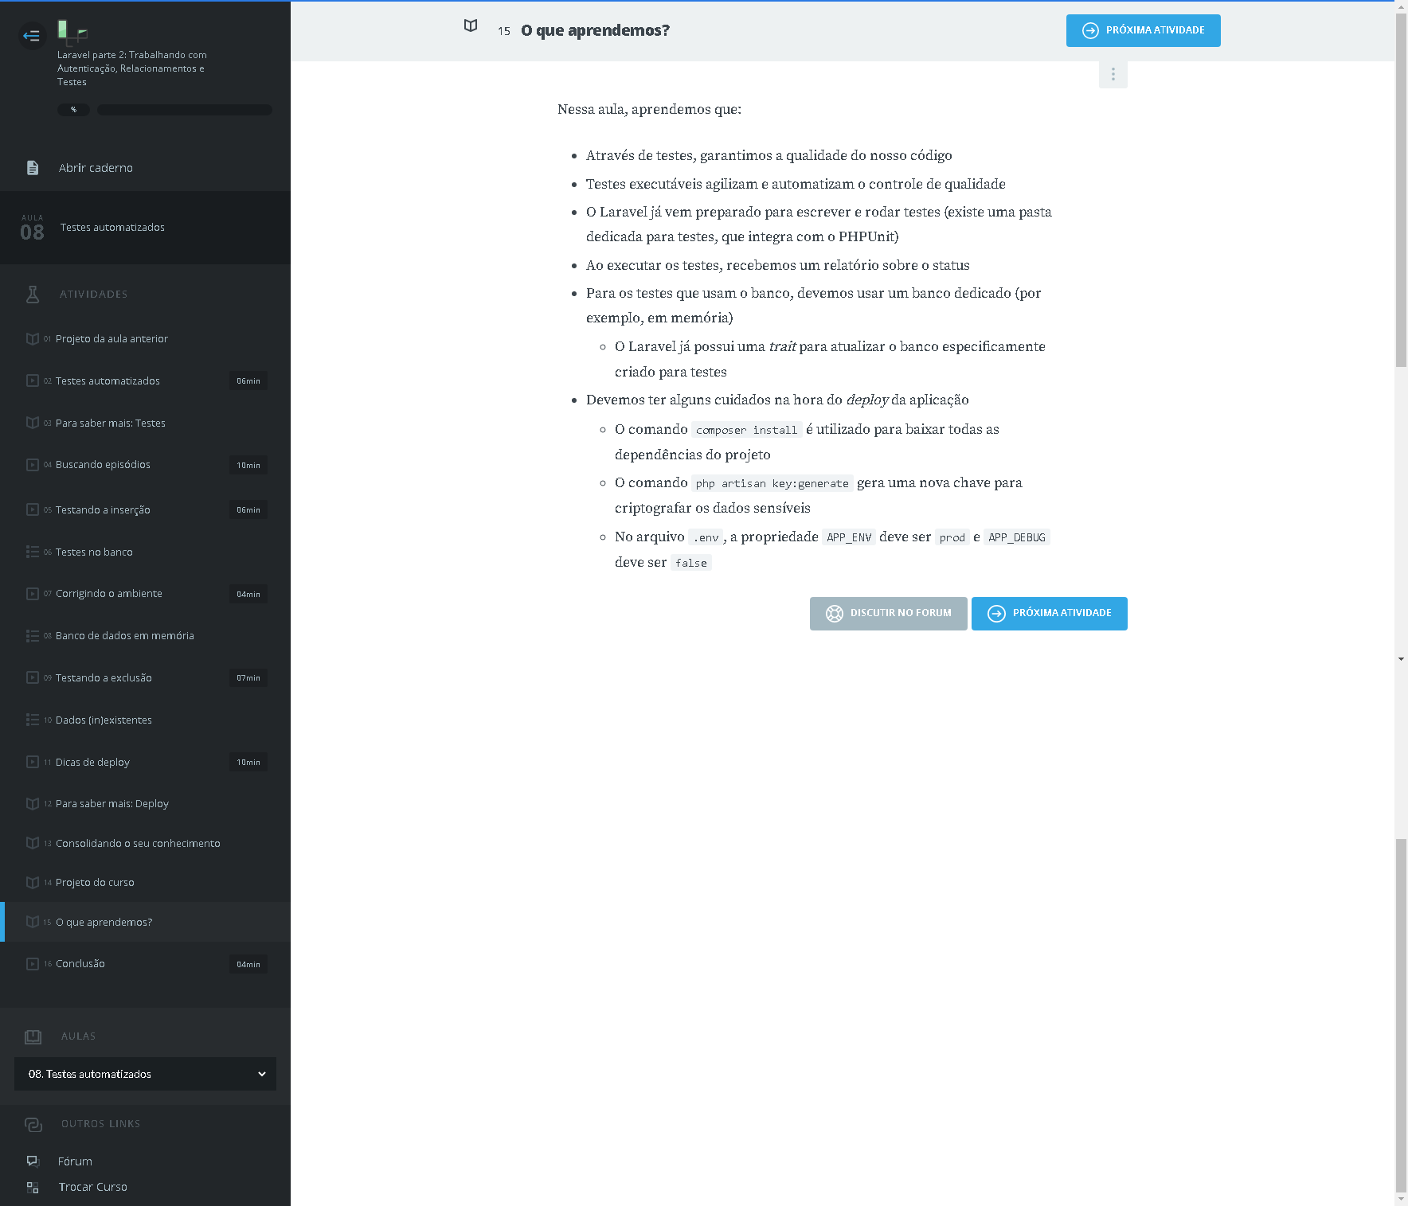The width and height of the screenshot is (1408, 1206).
Task: Click the Fórum chat icon
Action: [33, 1161]
